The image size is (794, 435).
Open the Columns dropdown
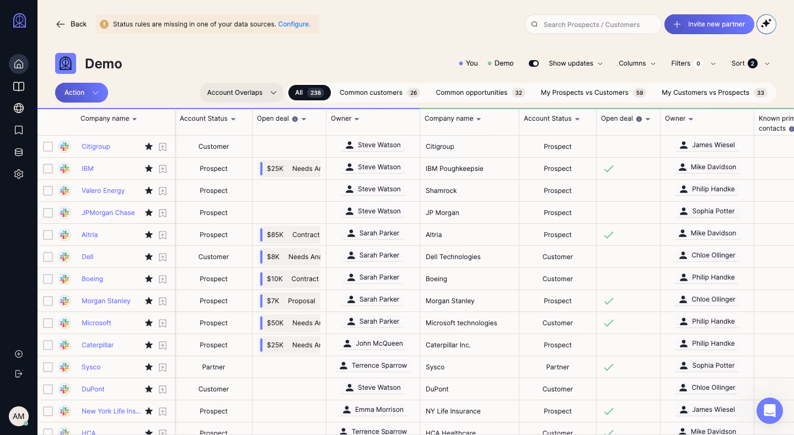[x=637, y=63]
